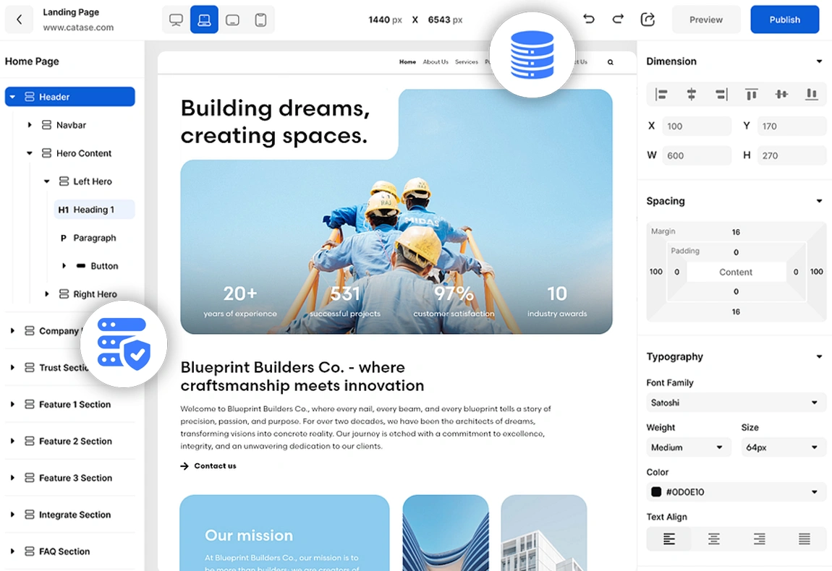This screenshot has height=571, width=832.
Task: Click the search icon in site navbar
Action: (610, 62)
